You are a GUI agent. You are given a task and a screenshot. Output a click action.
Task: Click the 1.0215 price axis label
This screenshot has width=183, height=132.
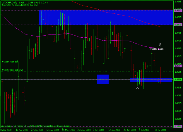tap(178, 72)
